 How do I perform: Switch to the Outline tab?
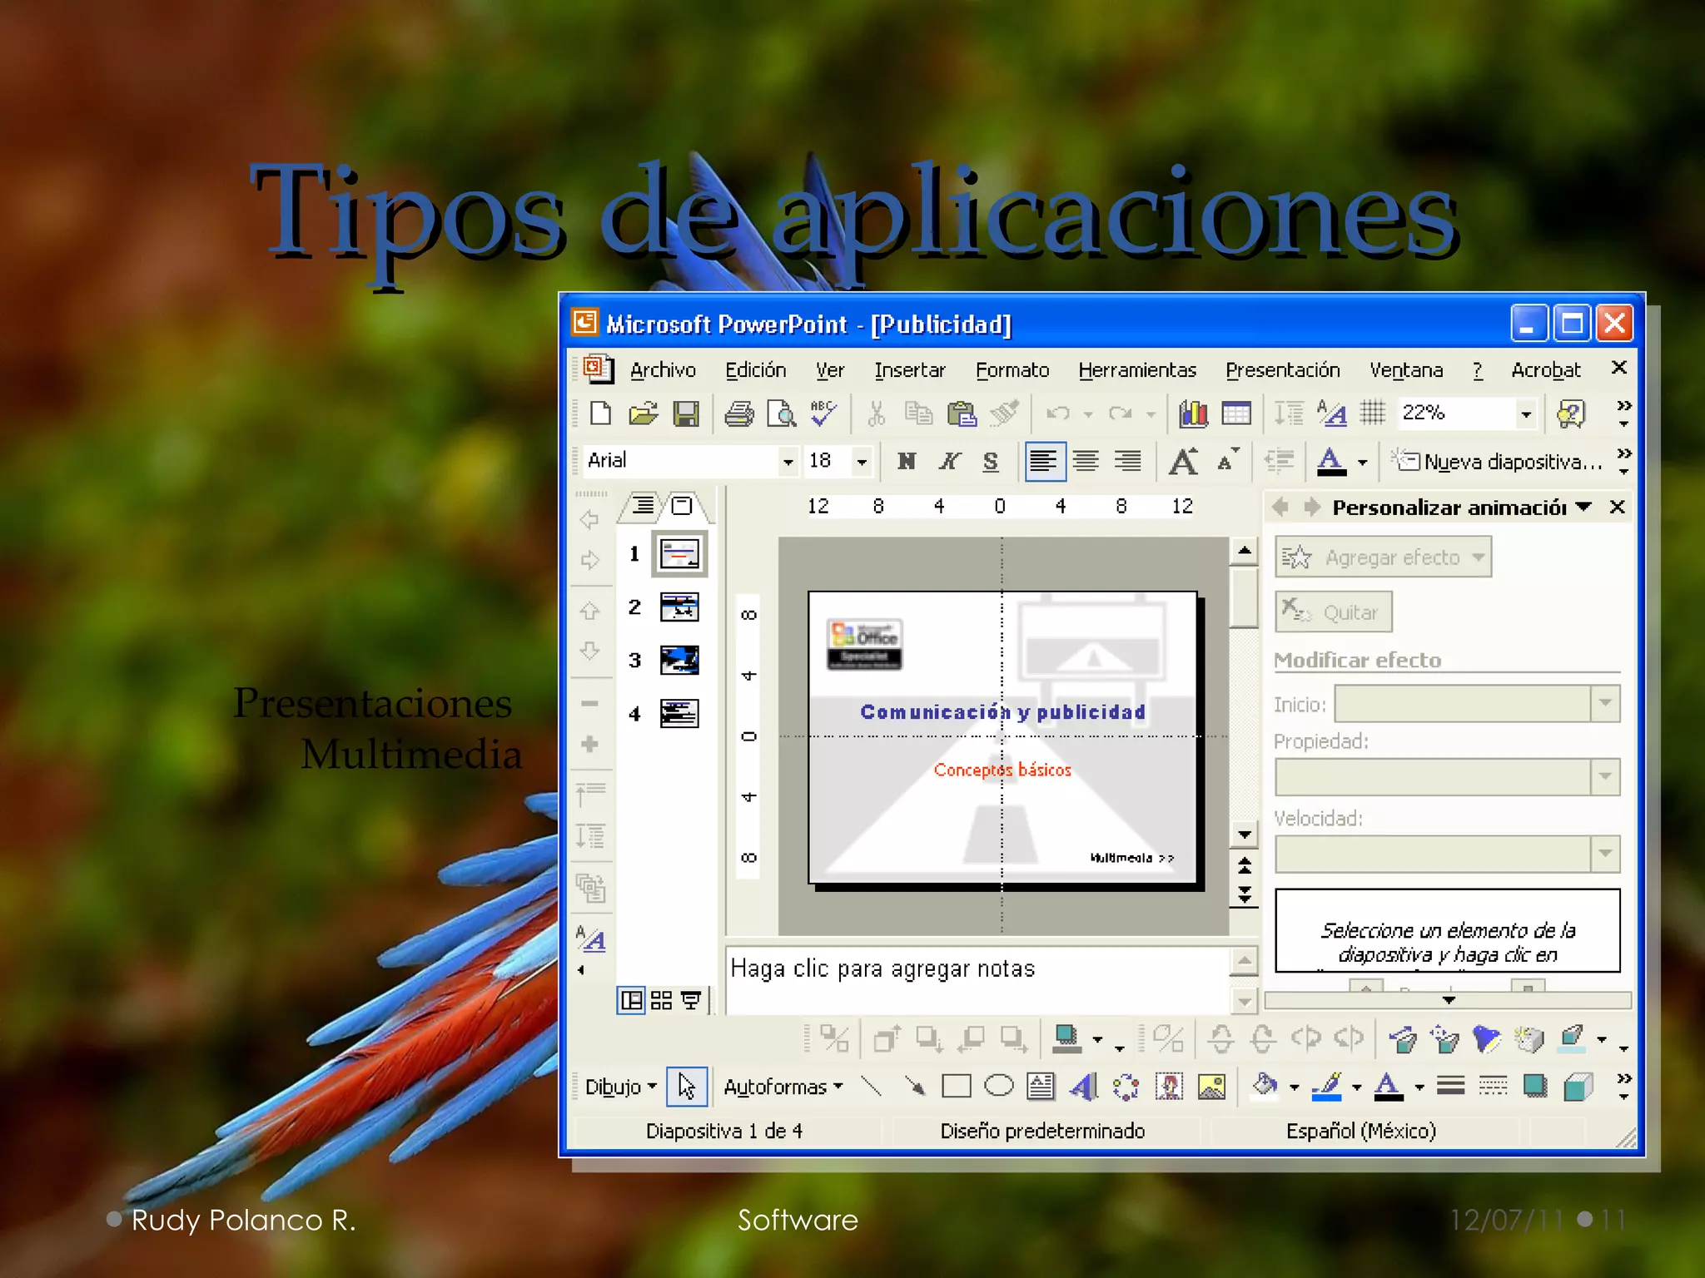(643, 505)
